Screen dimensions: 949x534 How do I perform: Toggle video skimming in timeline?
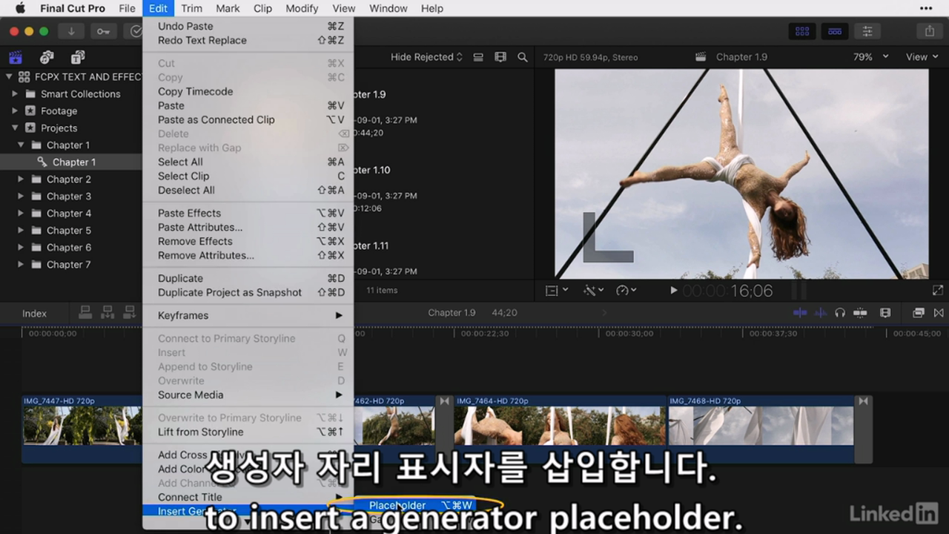point(800,313)
